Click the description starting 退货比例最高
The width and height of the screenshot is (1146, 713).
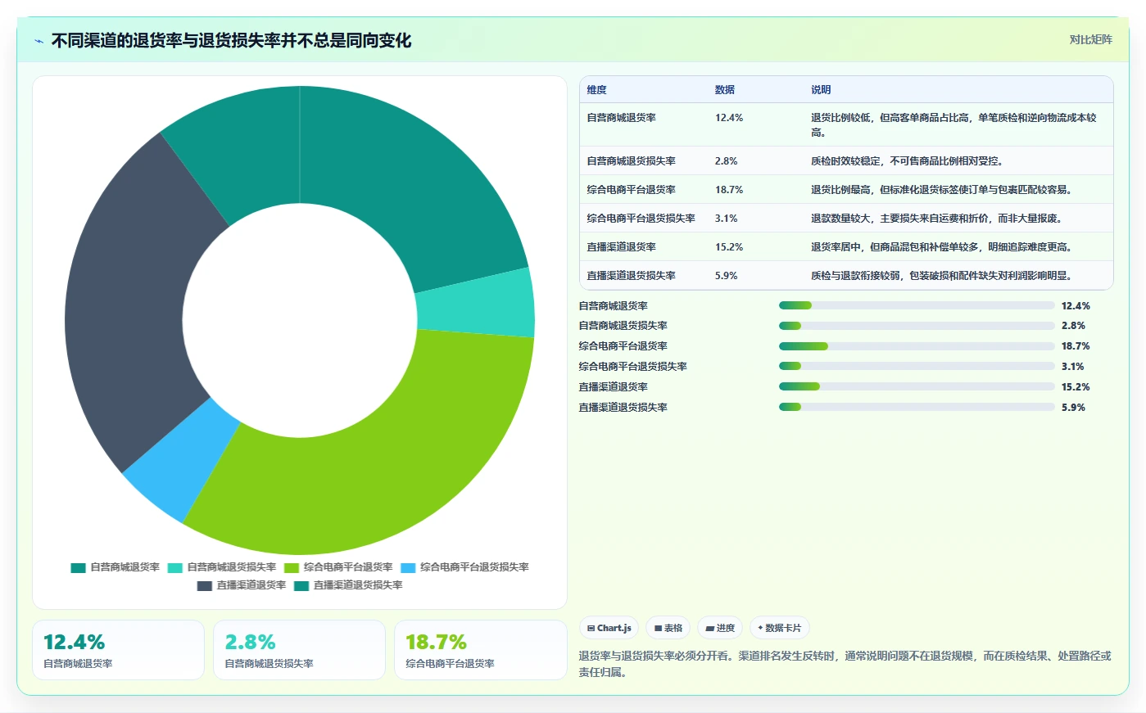click(941, 190)
